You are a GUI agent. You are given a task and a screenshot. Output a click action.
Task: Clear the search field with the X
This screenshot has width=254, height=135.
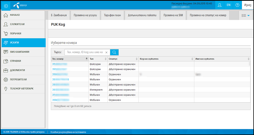(107, 52)
